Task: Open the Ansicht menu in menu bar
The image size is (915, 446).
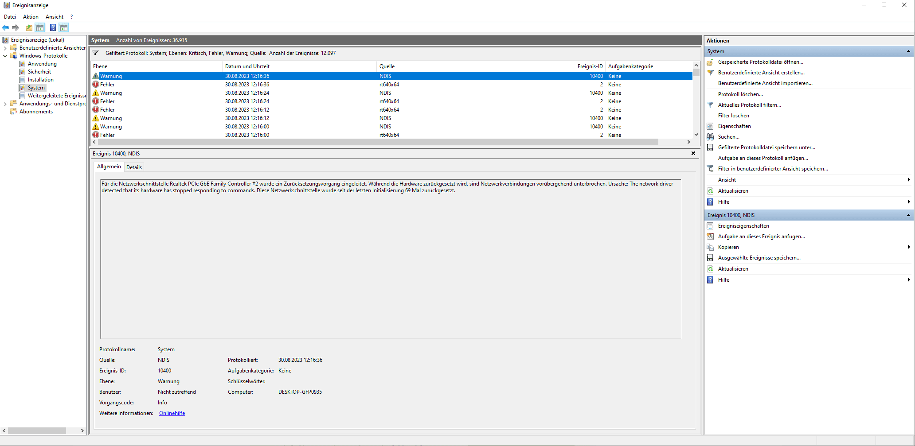Action: pos(55,17)
